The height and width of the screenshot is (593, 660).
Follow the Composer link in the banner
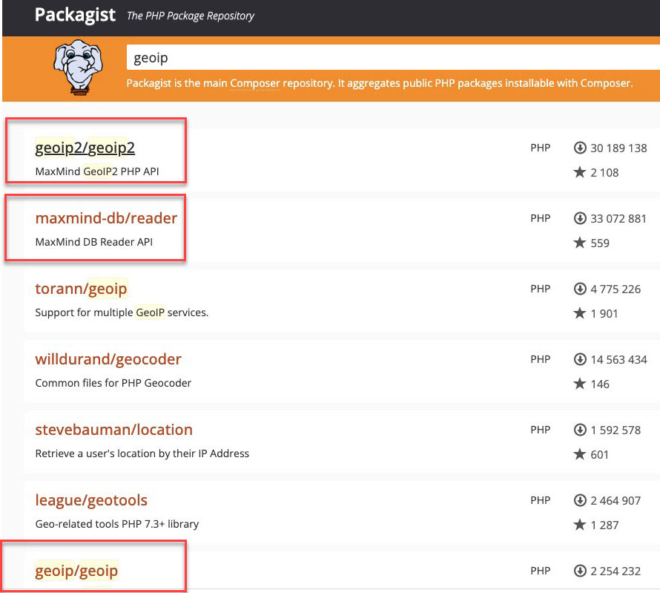tap(254, 83)
